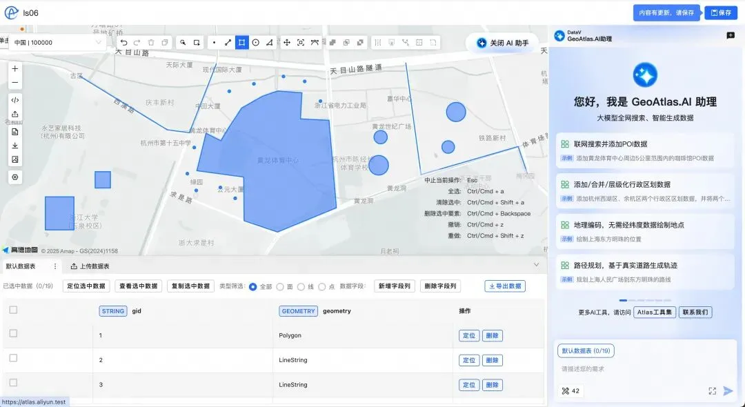Click the 保存 save button

(721, 13)
